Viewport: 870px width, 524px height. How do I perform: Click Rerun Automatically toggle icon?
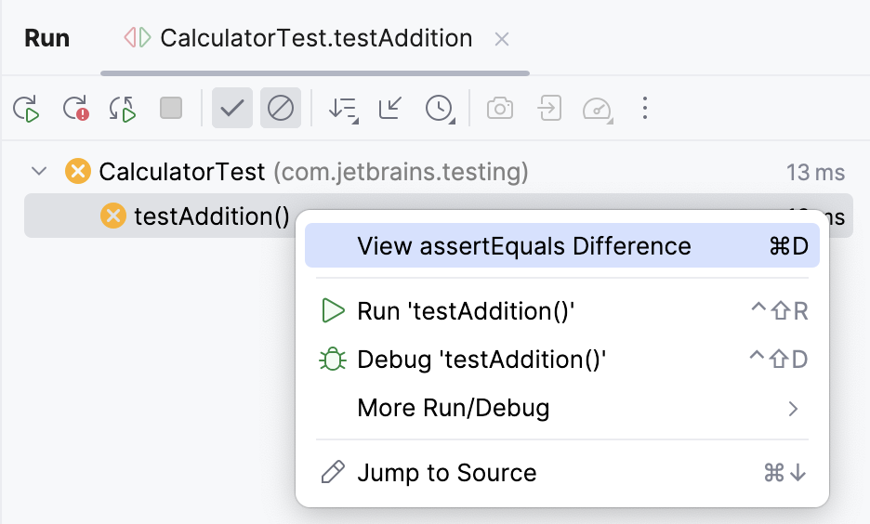pos(123,109)
